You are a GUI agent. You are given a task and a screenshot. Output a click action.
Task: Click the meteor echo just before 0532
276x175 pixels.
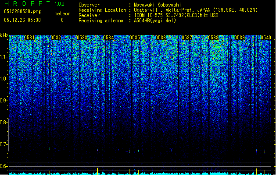pos(50,149)
